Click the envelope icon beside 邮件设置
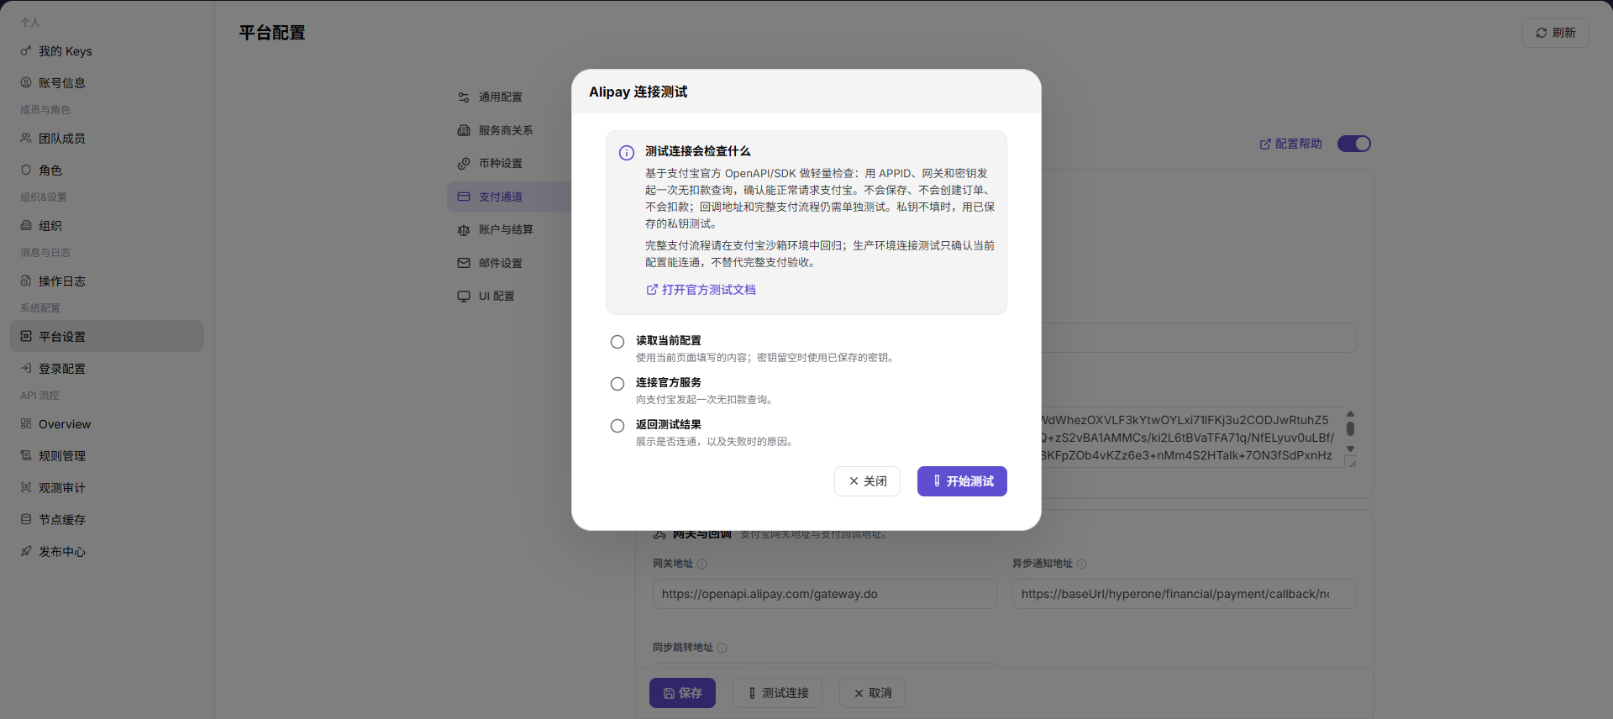Image resolution: width=1613 pixels, height=719 pixels. (x=464, y=263)
